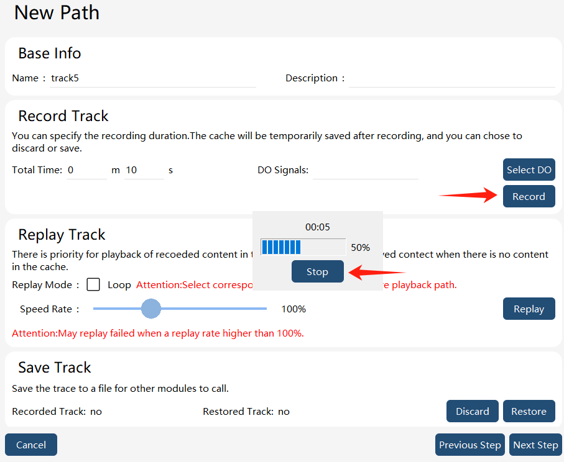Image resolution: width=564 pixels, height=462 pixels.
Task: Edit the Total Time seconds field
Action: tap(144, 170)
